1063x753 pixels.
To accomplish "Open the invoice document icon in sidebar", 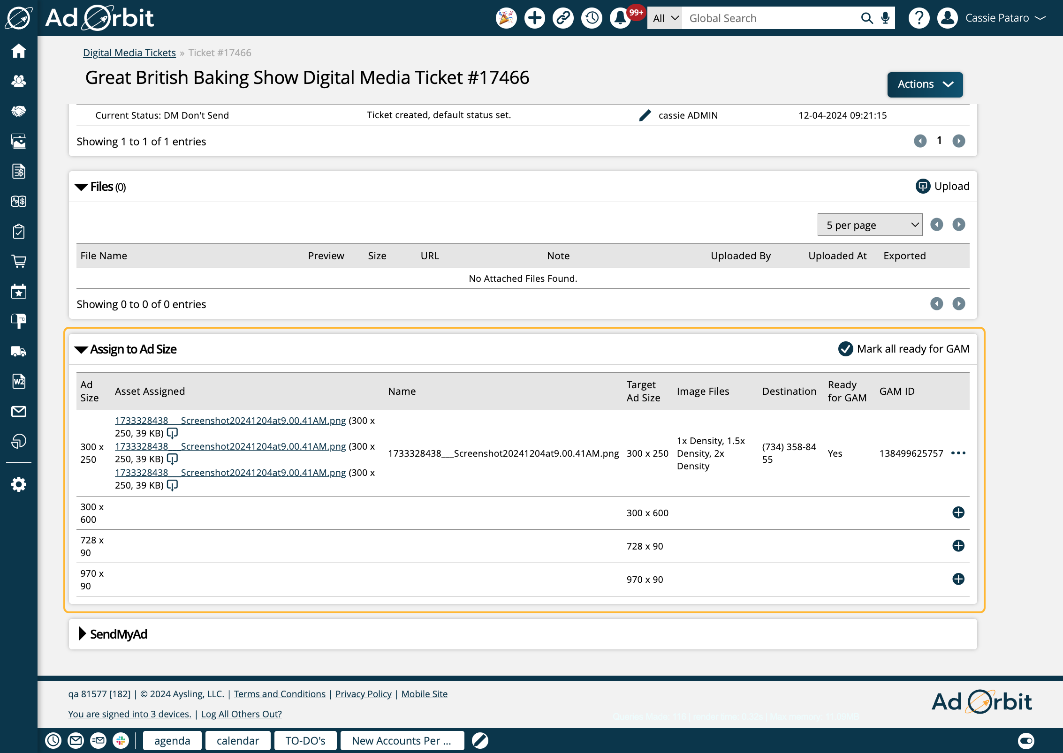I will pyautogui.click(x=19, y=171).
